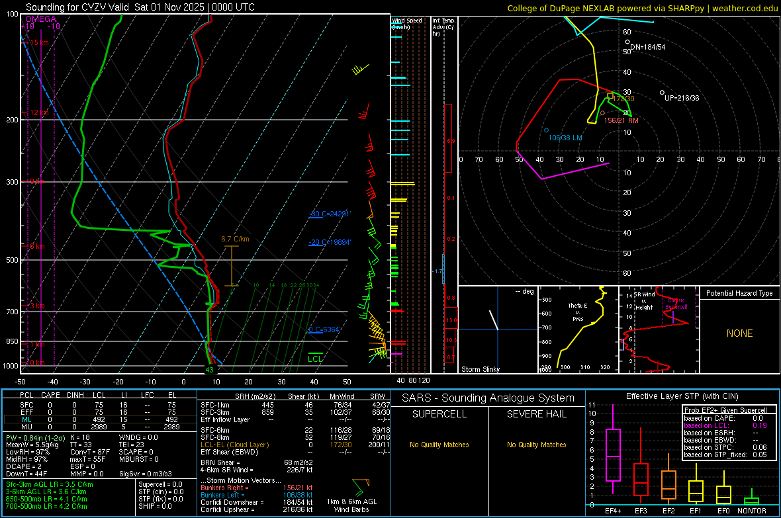Viewport: 781px width, 518px height.
Task: Click the Bunkers right mover circle on hodograph
Action: 602,113
